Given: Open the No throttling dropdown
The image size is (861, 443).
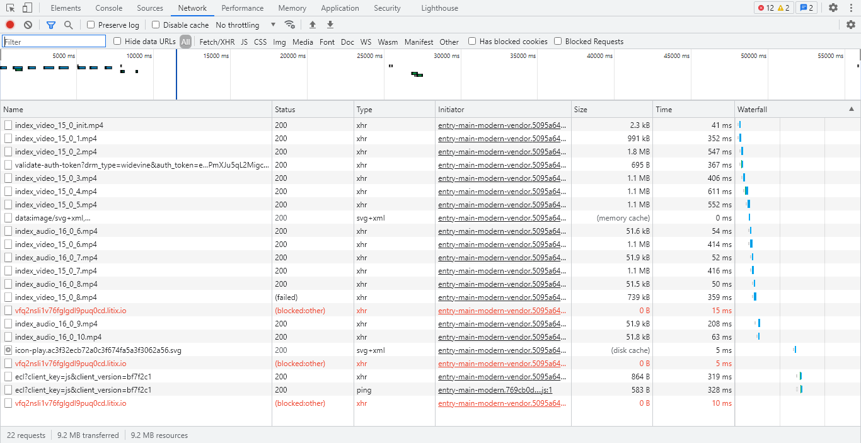Looking at the screenshot, I should click(246, 25).
